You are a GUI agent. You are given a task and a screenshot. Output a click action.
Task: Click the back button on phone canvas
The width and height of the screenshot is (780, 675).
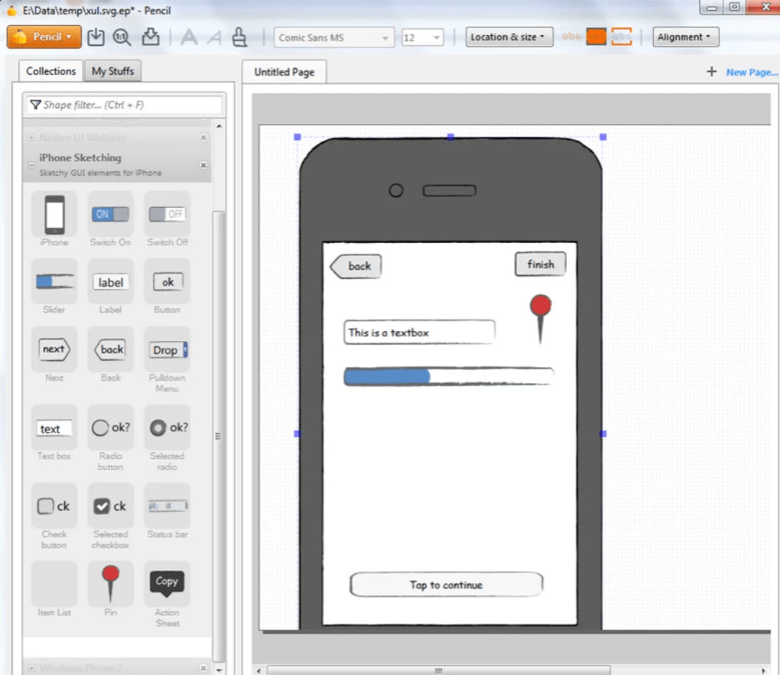pyautogui.click(x=356, y=266)
